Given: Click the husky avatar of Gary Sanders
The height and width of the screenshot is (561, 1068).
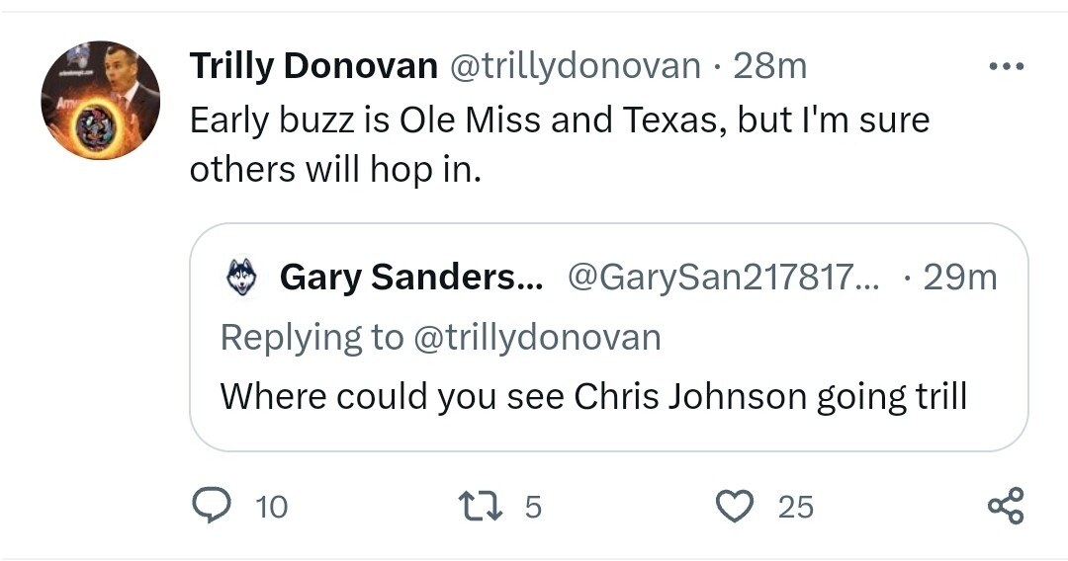Looking at the screenshot, I should [x=242, y=278].
